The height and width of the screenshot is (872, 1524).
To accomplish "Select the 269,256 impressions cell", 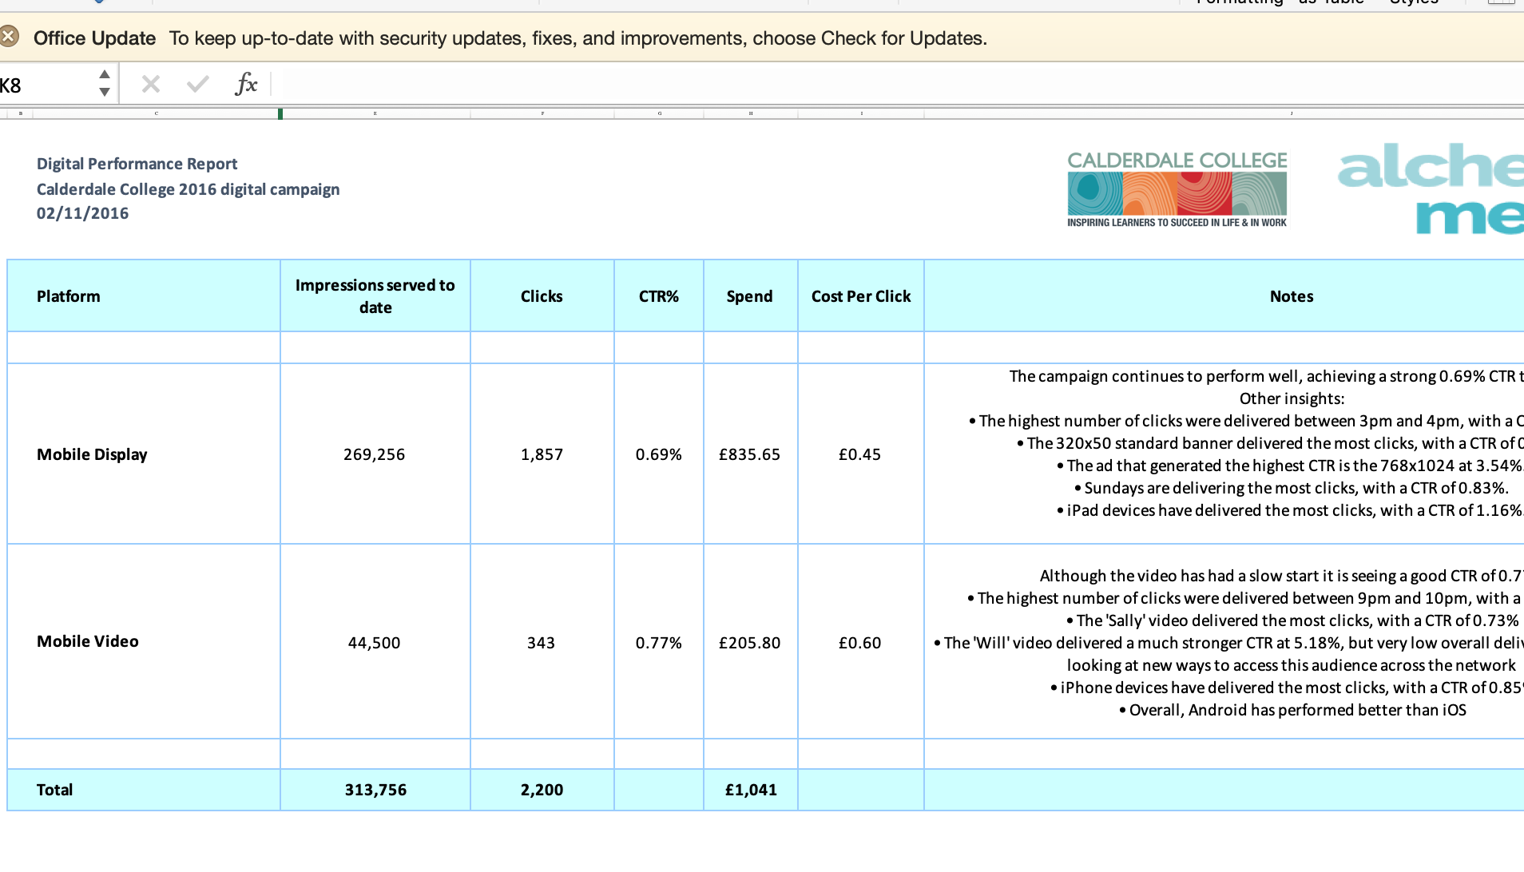I will tap(375, 454).
